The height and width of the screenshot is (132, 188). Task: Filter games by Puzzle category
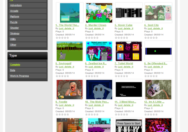[14, 22]
